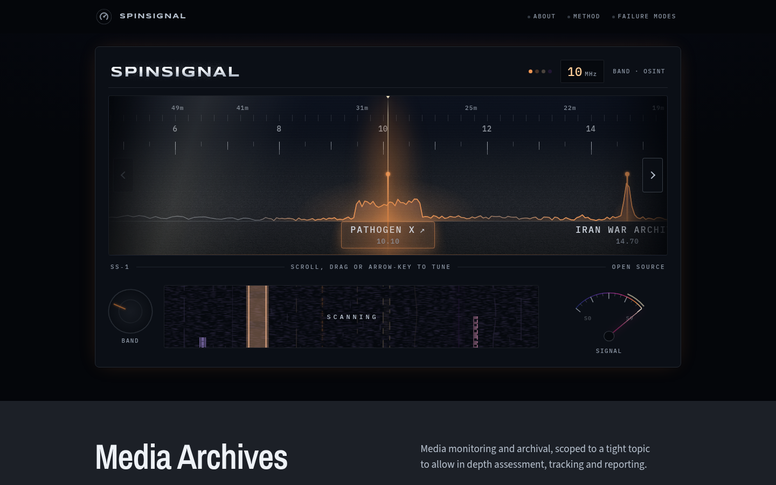
Task: Click the Pathogen X peak marker dot
Action: pos(388,174)
